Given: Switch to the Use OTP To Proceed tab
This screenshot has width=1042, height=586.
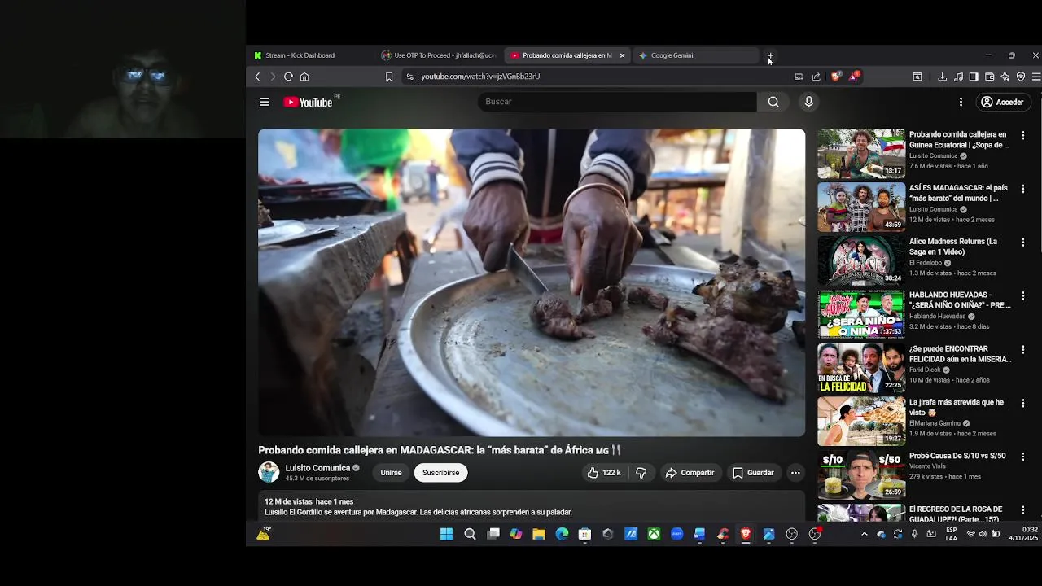Looking at the screenshot, I should [x=440, y=55].
